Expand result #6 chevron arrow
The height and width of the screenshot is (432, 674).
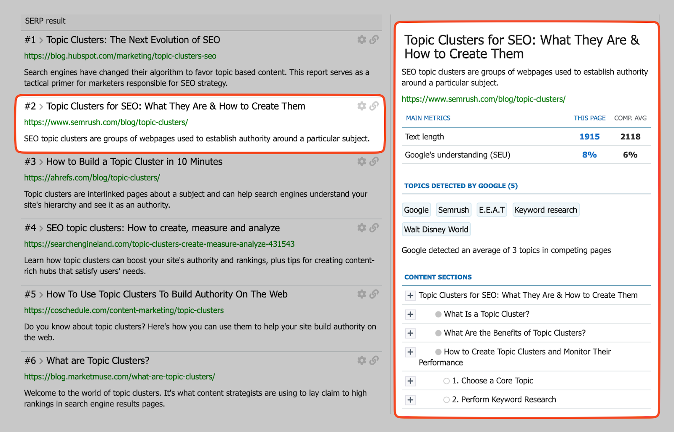coord(41,361)
